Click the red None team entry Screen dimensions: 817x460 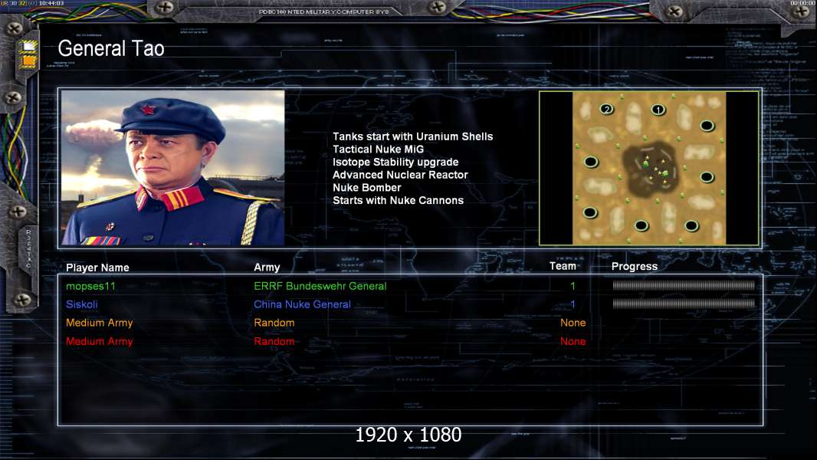pyautogui.click(x=573, y=341)
